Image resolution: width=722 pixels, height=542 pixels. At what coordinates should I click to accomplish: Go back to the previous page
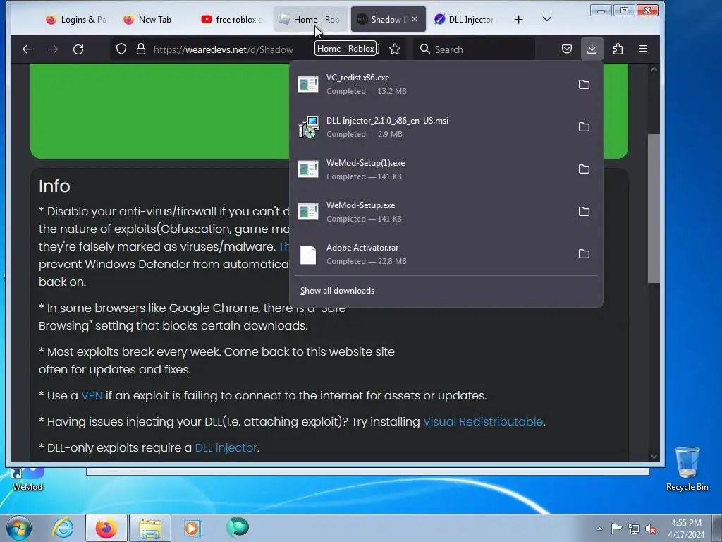pos(27,49)
